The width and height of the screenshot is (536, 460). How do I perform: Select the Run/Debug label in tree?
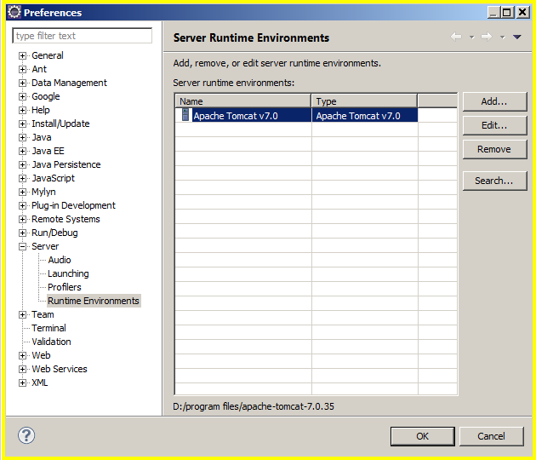[54, 233]
